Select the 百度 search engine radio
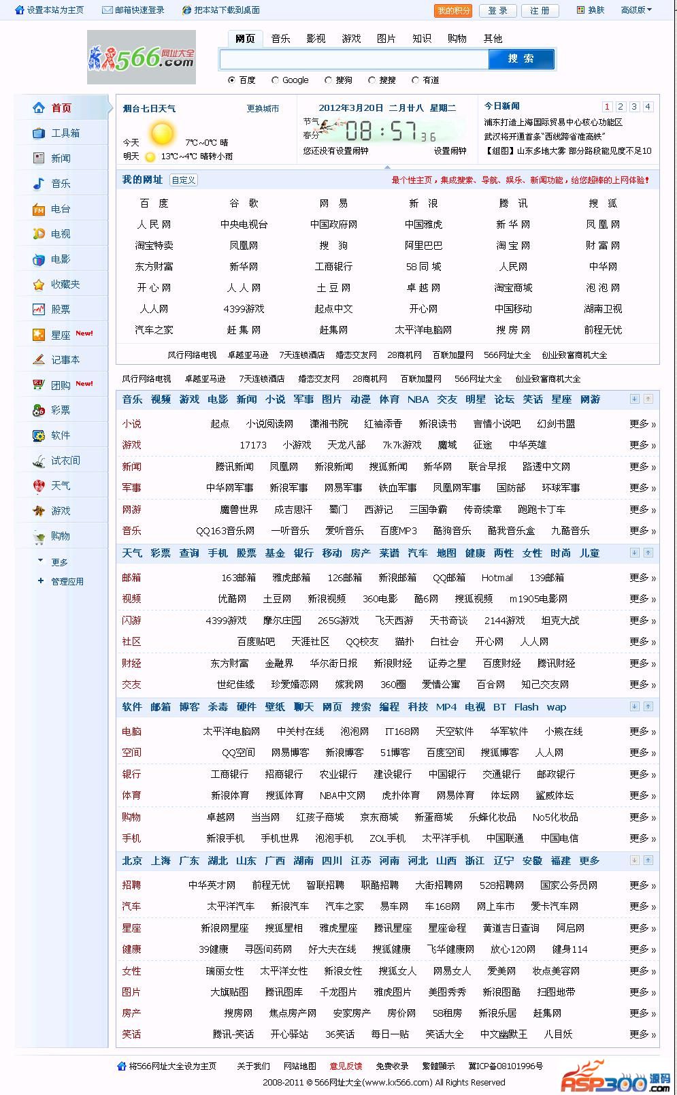The width and height of the screenshot is (677, 1095). click(x=232, y=80)
